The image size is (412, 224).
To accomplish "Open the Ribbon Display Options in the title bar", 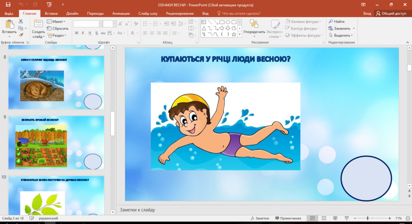I will click(363, 4).
